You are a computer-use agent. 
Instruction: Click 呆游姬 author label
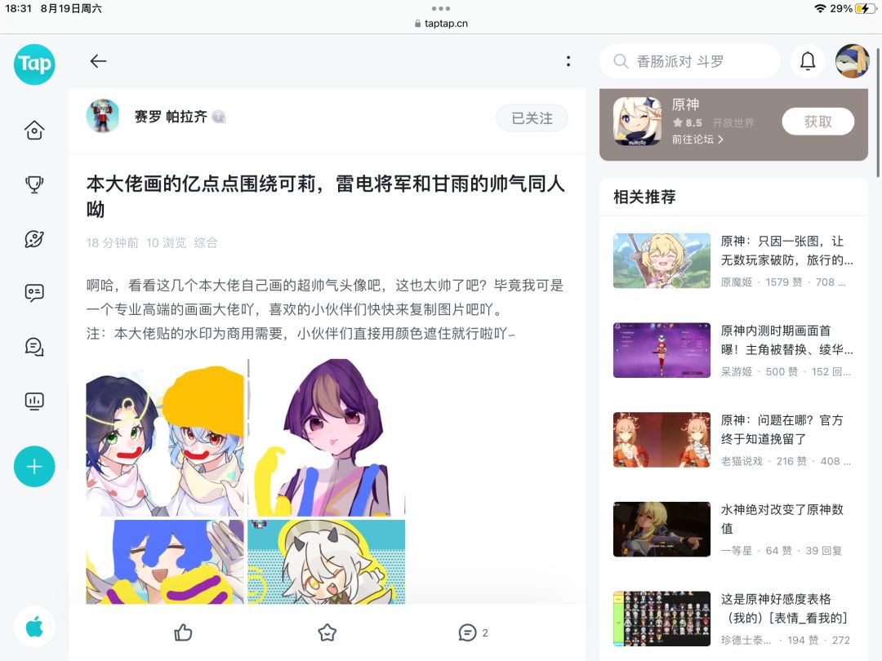[737, 371]
